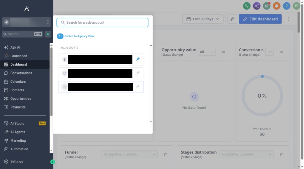Select the third sub-account row
Screen dimensions: 304x169
point(101,87)
